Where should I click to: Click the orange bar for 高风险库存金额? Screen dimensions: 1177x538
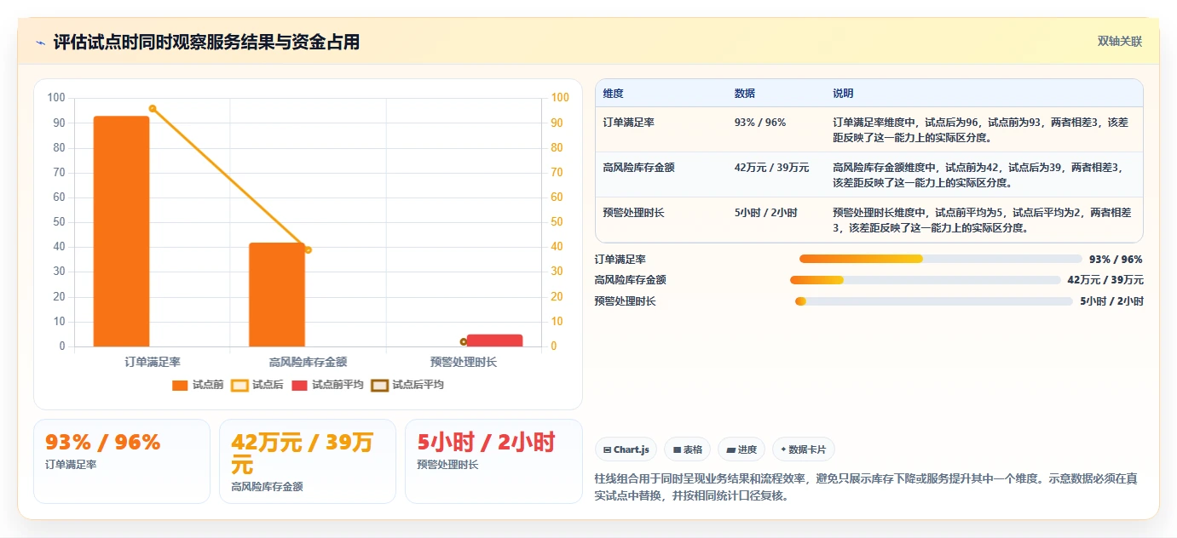[x=277, y=295]
